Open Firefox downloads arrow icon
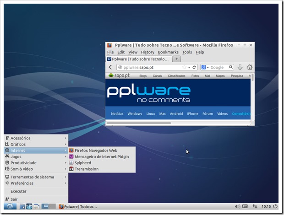 pos(240,67)
